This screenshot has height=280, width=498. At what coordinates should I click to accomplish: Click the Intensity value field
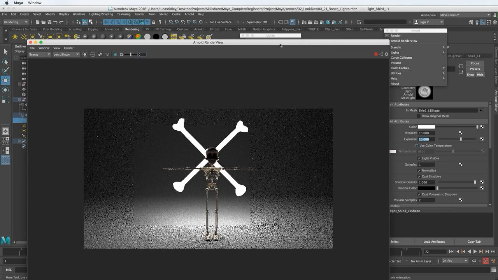click(x=426, y=133)
